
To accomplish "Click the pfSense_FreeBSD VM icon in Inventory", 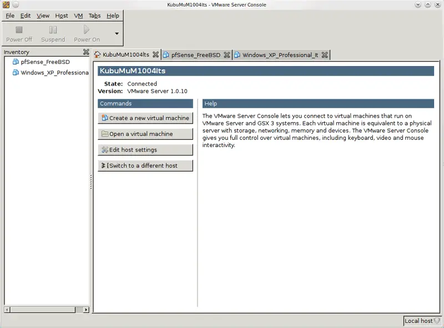I will point(16,62).
